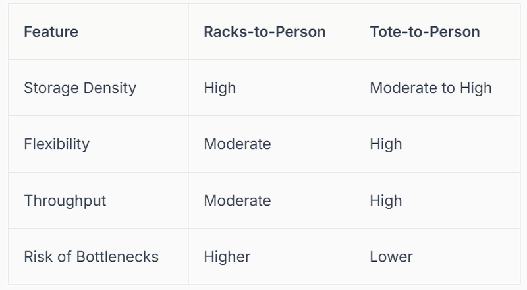Select Racks-to-Person Throughput value Moderate
Viewport: 527px width, 290px height.
(x=237, y=200)
